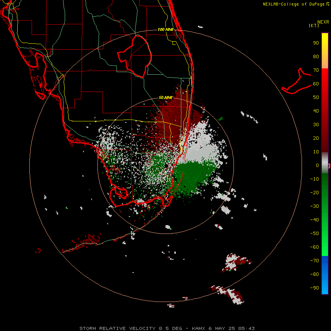
Task: Click the 20 value on velocity scale
Action: click(316, 138)
